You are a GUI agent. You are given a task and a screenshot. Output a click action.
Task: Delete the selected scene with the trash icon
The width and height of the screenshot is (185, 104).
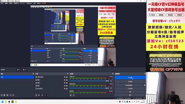tap(4, 95)
